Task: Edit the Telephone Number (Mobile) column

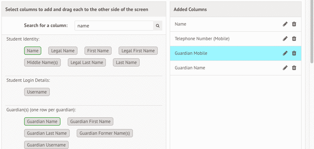Action: [285, 39]
